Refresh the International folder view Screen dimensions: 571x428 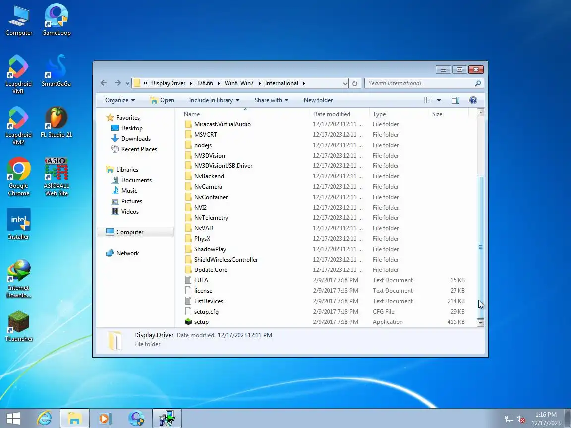355,83
